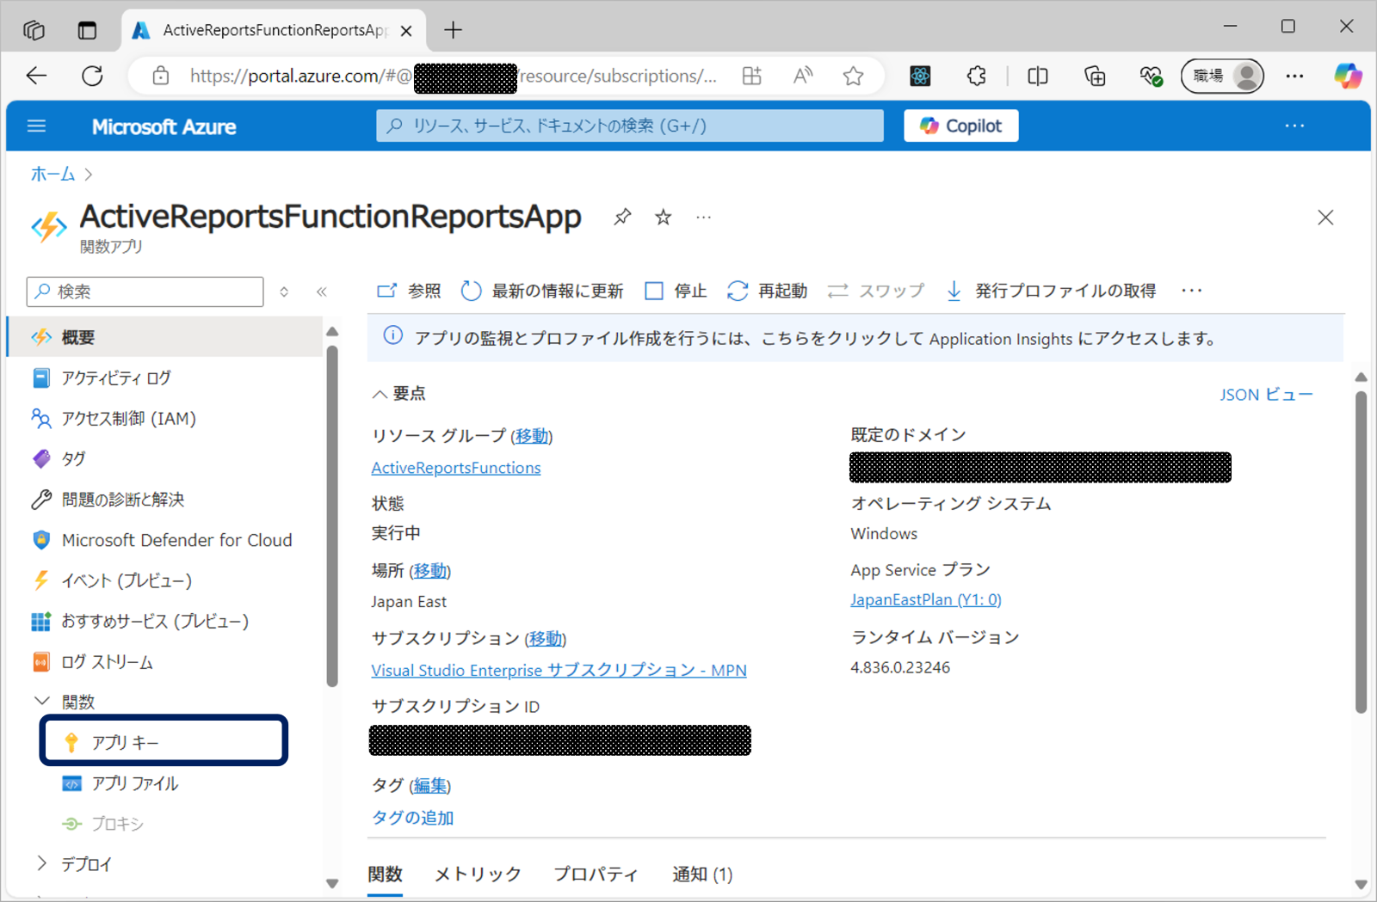Open JSON ビュー link
Image resolution: width=1377 pixels, height=902 pixels.
point(1266,394)
